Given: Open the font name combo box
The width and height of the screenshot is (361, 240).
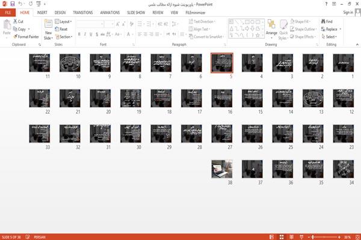Looking at the screenshot, I should click(90, 24).
